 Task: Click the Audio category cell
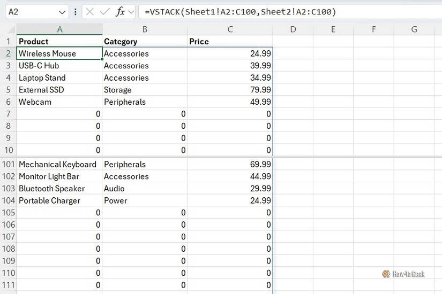tap(145, 189)
